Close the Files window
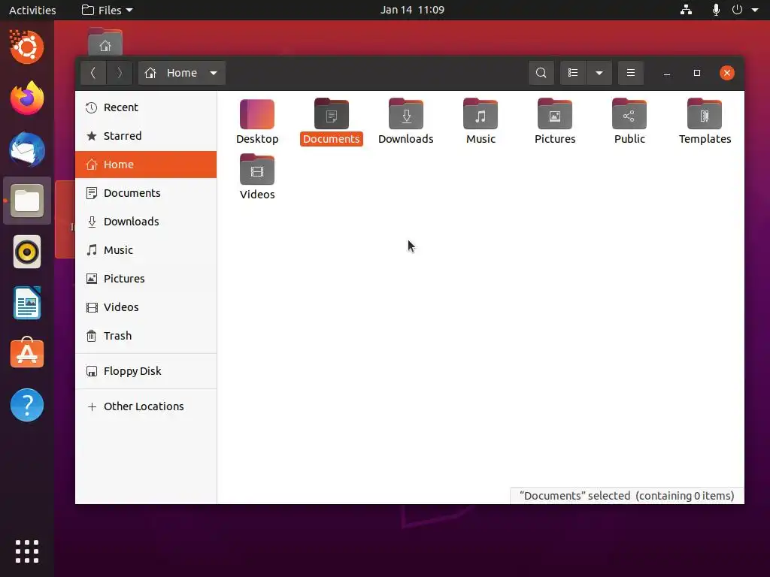 pos(727,73)
